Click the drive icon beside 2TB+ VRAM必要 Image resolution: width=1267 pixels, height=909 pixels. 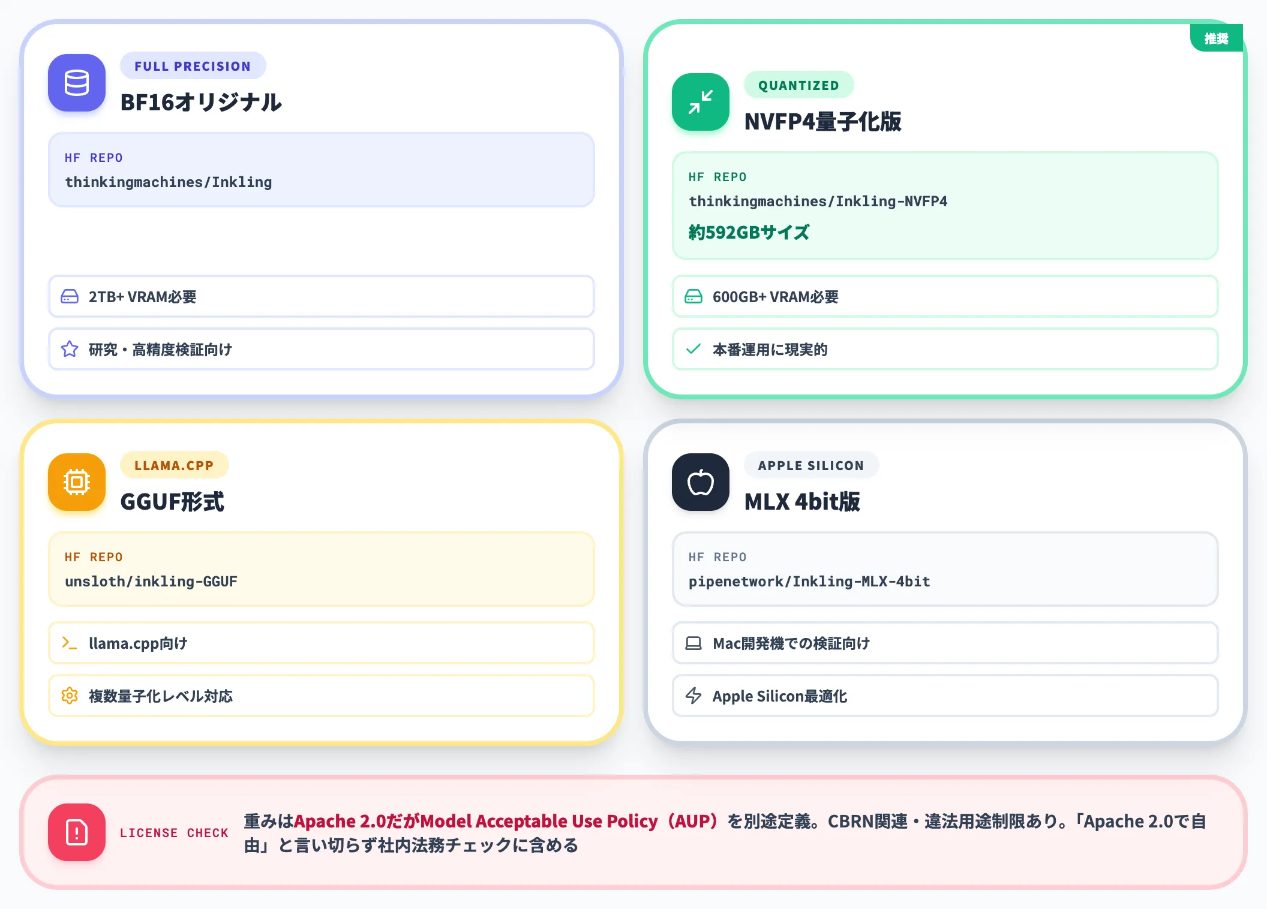[70, 296]
